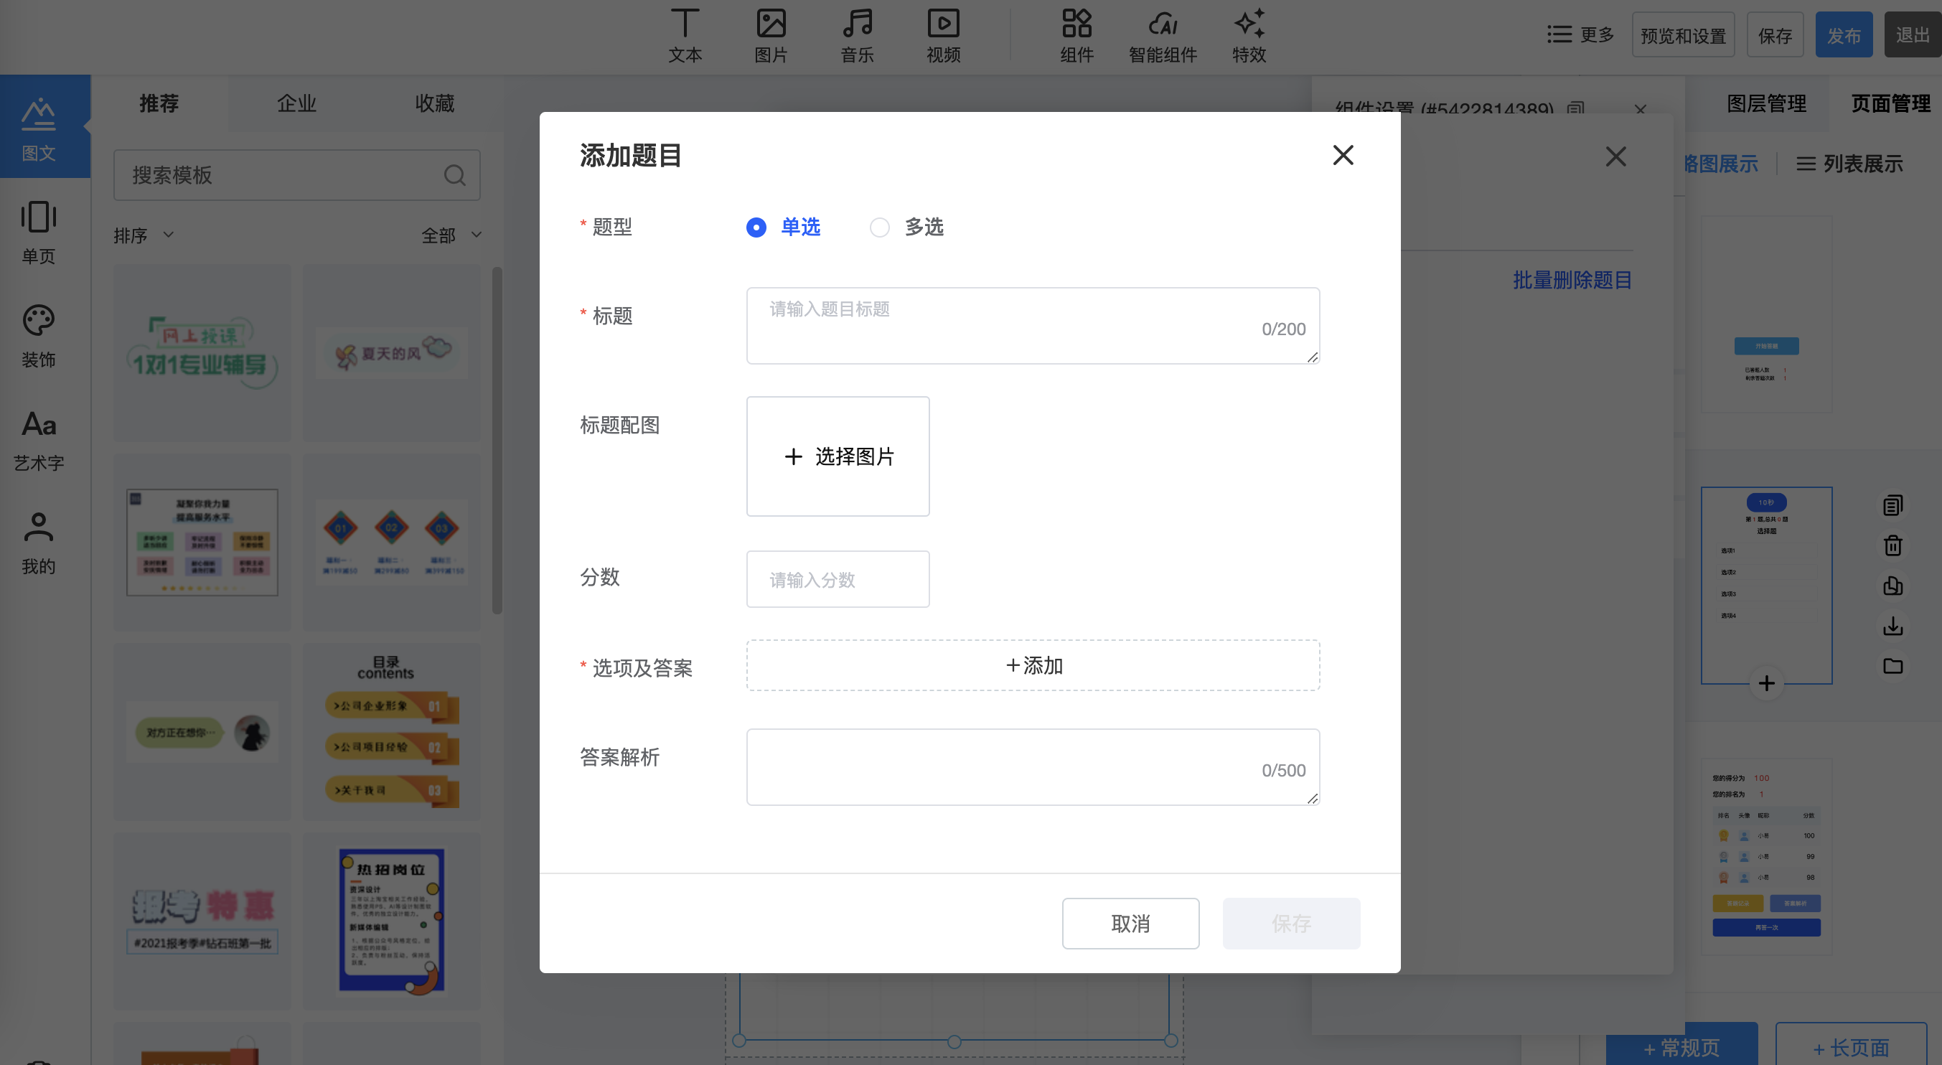Open the 更多 more menu
The image size is (1942, 1065).
1580,34
